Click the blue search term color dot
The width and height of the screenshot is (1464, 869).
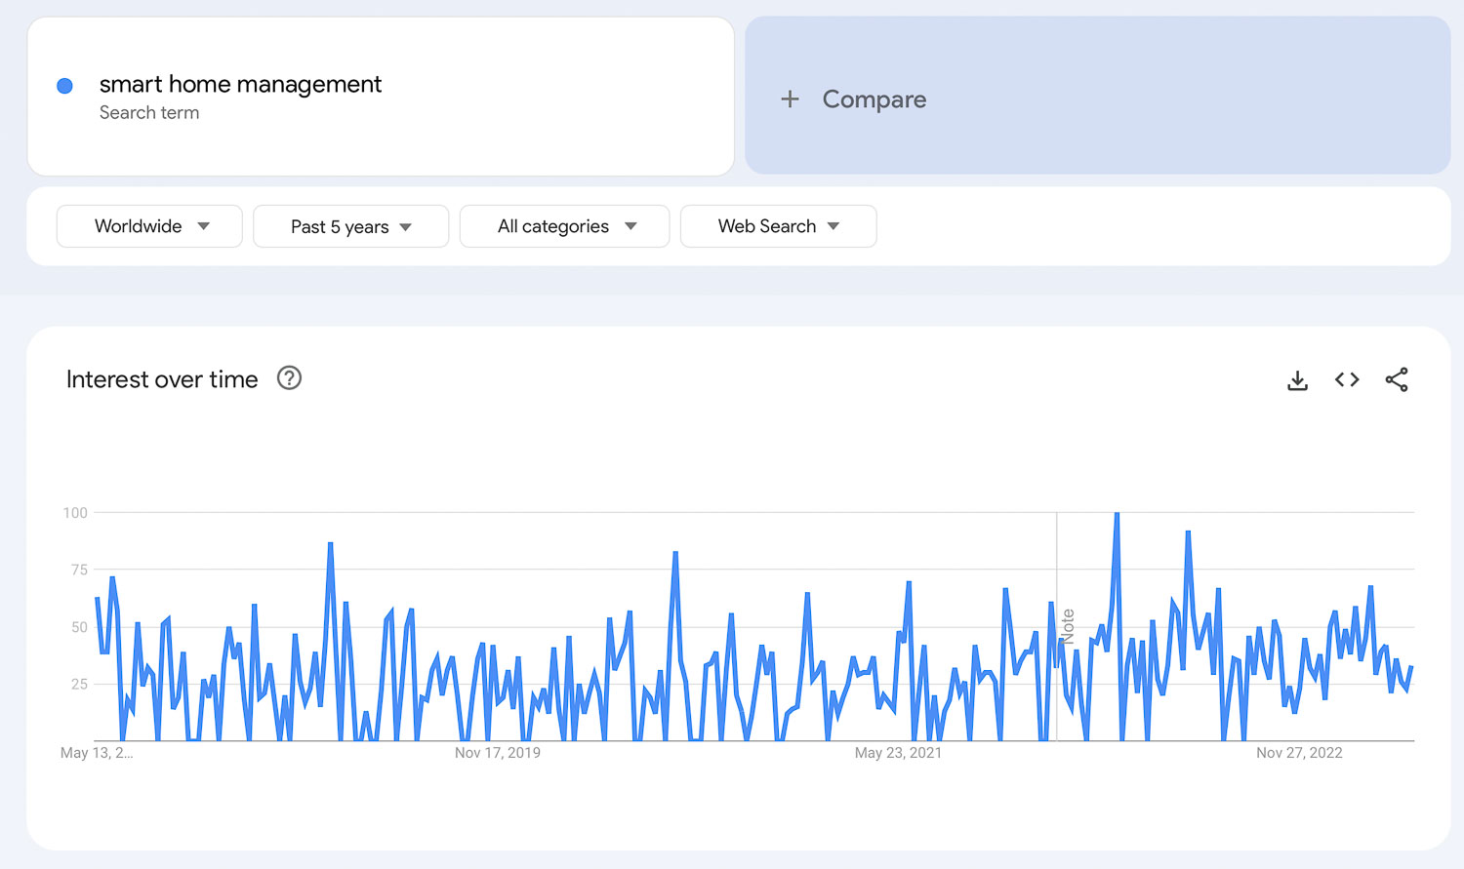[x=64, y=86]
